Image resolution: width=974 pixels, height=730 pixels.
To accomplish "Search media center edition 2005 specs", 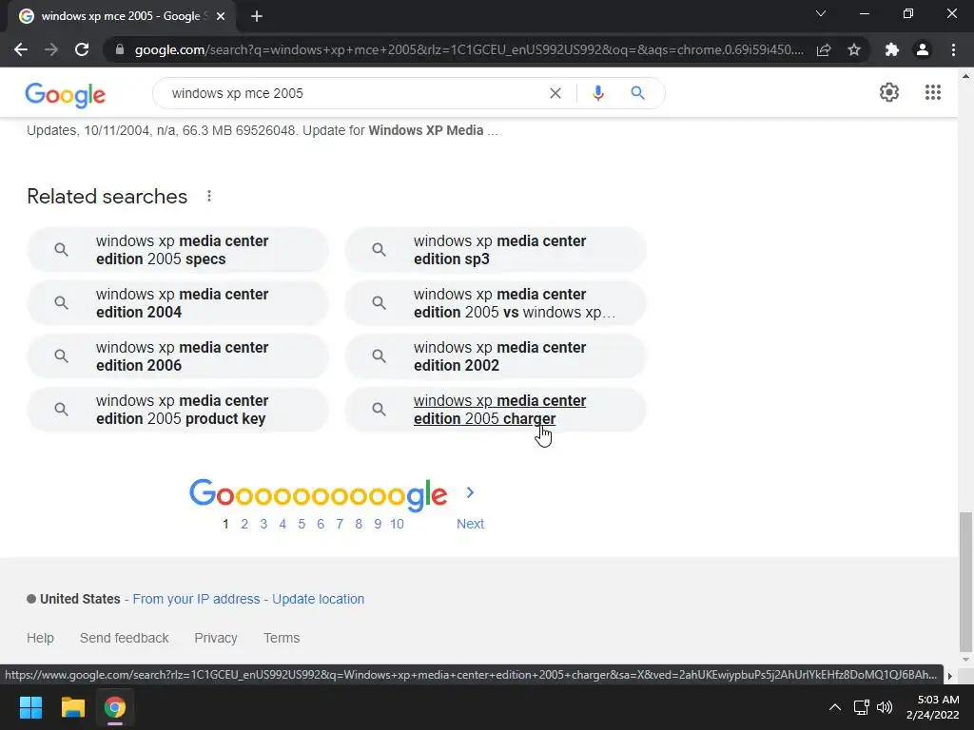I will pos(178,250).
